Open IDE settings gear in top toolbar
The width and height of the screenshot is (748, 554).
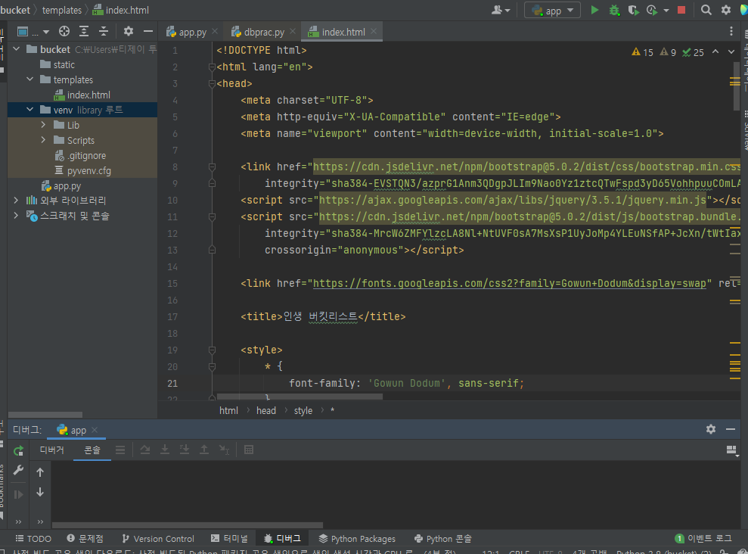(x=725, y=10)
